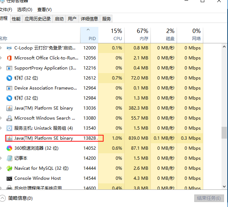
Task: Click the 360极速浏览器 colorful icon
Action: (x=9, y=148)
